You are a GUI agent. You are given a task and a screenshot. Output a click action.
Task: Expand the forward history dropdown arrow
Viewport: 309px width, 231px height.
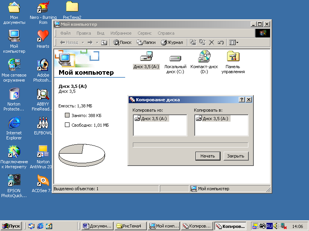click(97, 42)
